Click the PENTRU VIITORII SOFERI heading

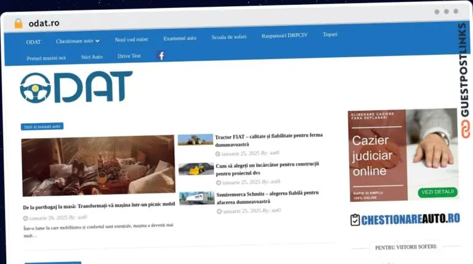406,247
